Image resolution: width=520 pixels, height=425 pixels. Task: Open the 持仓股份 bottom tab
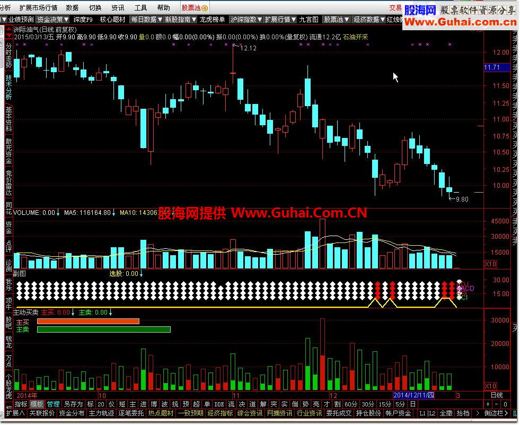(x=368, y=413)
